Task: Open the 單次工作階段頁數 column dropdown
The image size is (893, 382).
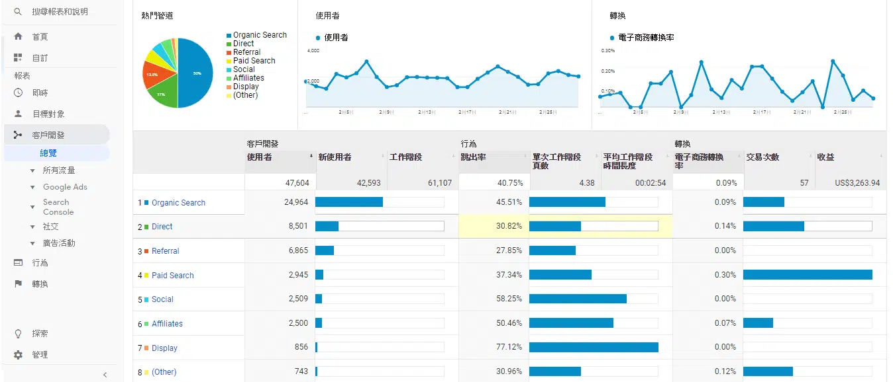Action: point(597,157)
